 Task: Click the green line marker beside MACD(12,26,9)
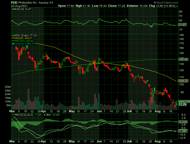click(13, 115)
